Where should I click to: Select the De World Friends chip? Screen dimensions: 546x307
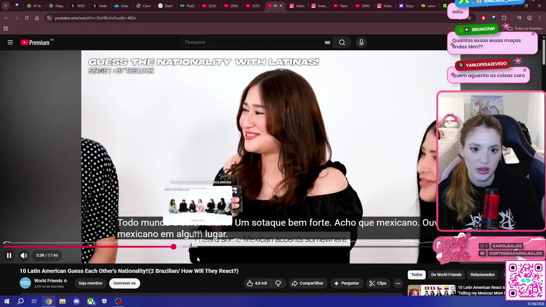coord(446,275)
